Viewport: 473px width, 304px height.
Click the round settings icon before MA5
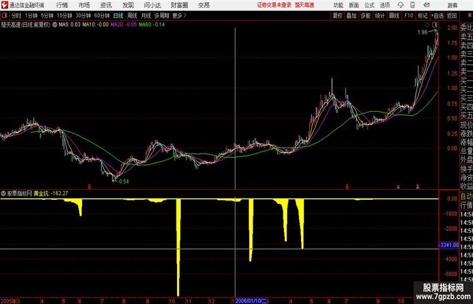click(54, 25)
